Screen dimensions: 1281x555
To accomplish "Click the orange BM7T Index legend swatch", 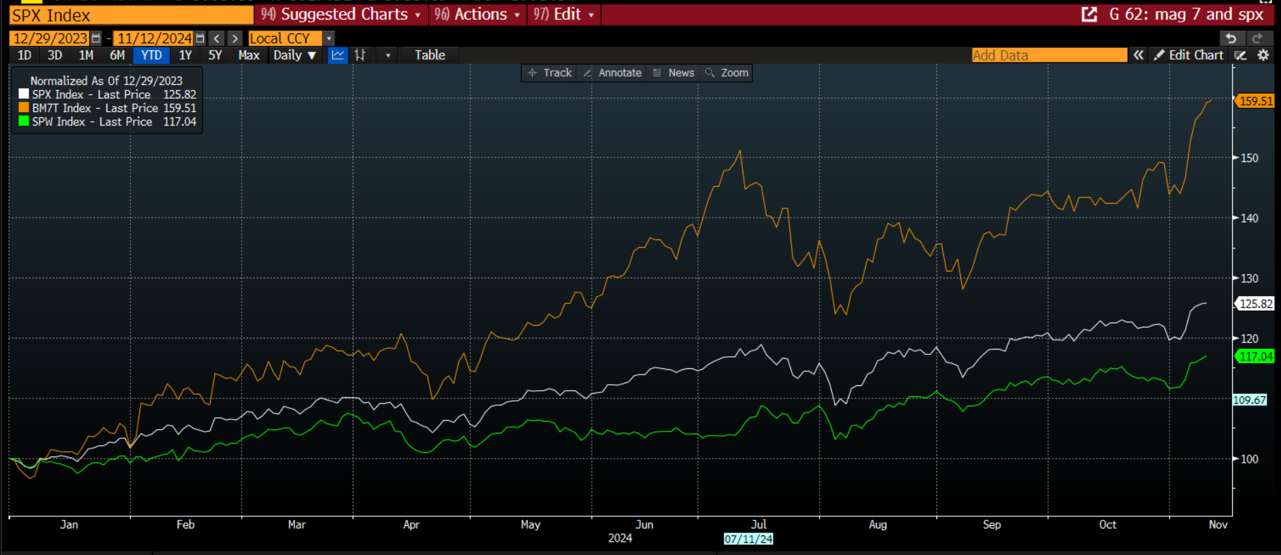I will [x=24, y=107].
